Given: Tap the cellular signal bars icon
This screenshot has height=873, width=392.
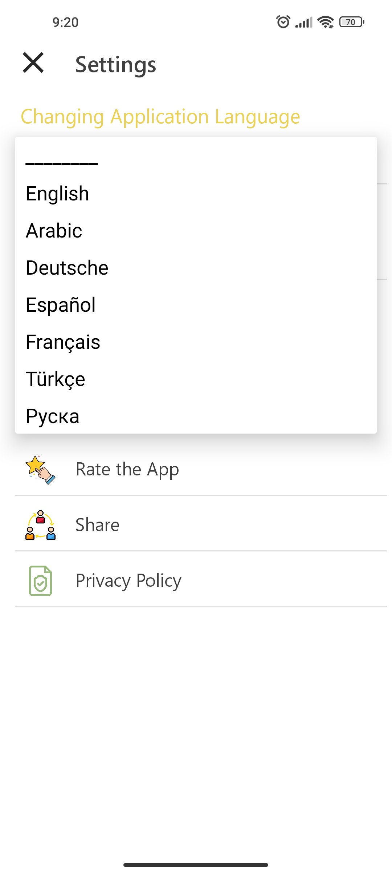Looking at the screenshot, I should coord(304,23).
